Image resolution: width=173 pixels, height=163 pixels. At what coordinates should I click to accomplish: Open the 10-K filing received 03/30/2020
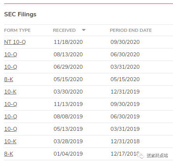pyautogui.click(x=10, y=92)
